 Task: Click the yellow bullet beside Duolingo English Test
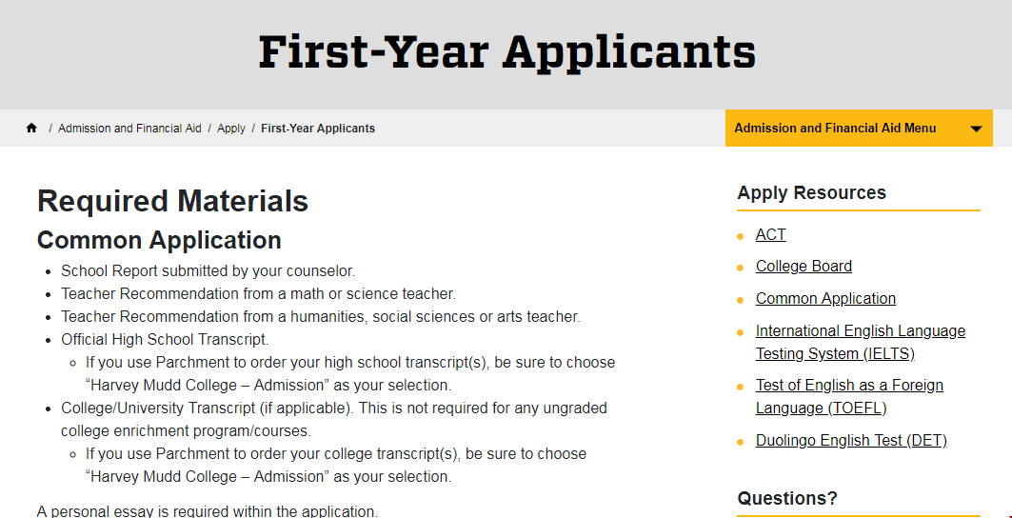click(x=741, y=442)
